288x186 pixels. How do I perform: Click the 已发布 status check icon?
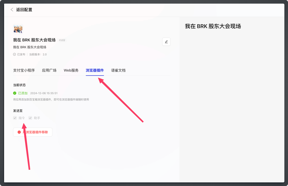coord(14,55)
